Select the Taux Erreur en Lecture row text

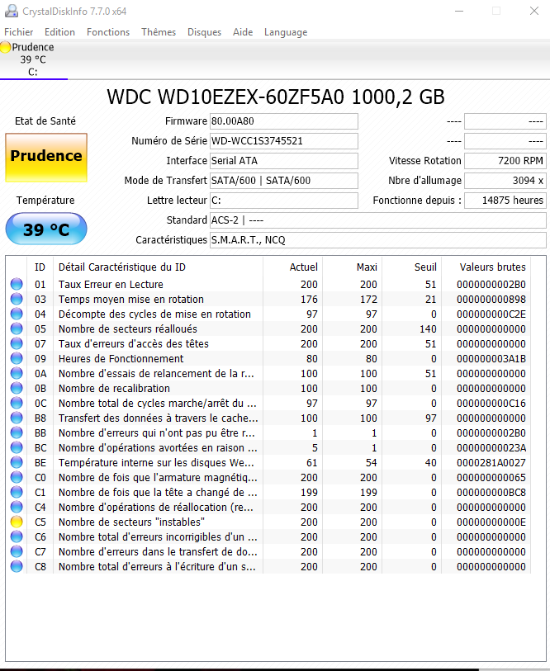tap(111, 285)
